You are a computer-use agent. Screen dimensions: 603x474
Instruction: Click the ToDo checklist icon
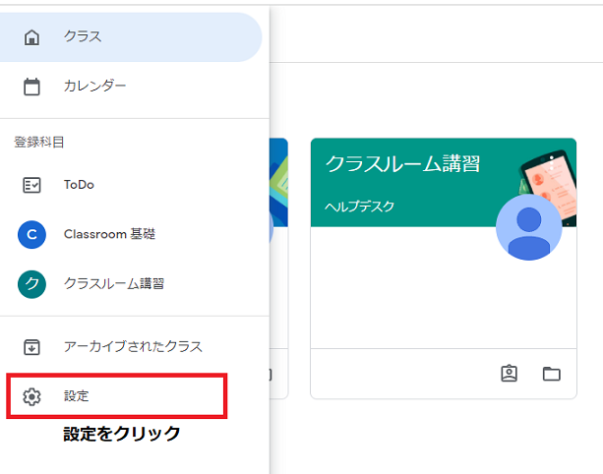coord(31,185)
